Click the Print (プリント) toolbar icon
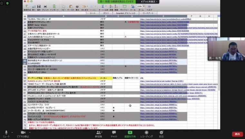This screenshot has width=245, height=139. (45, 6)
